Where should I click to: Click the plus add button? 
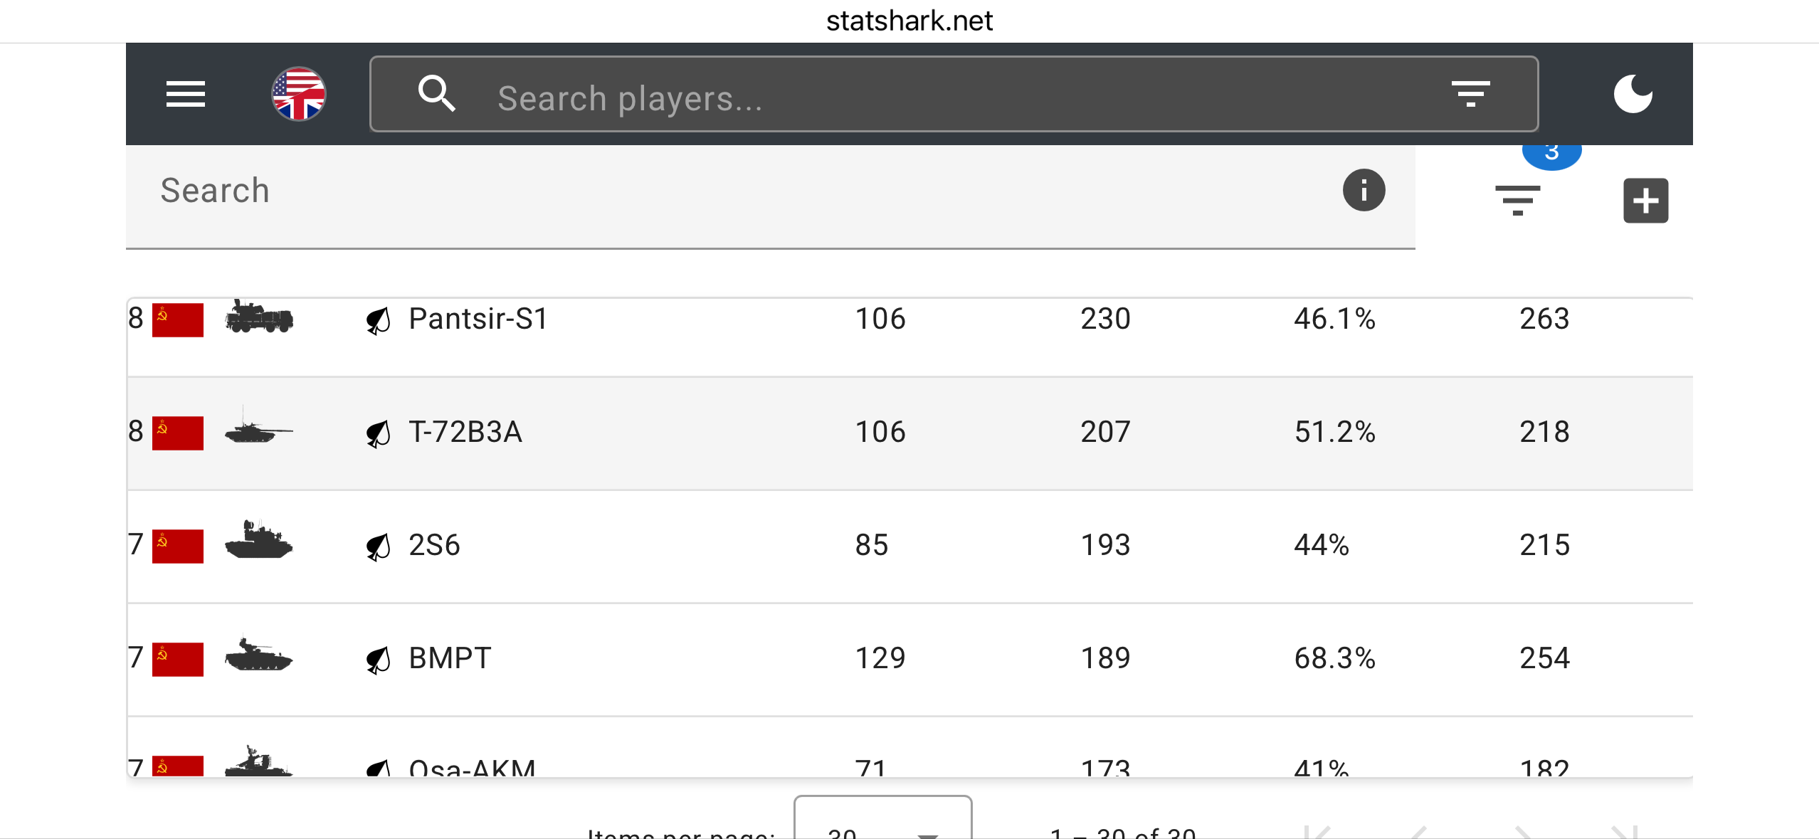pyautogui.click(x=1645, y=201)
